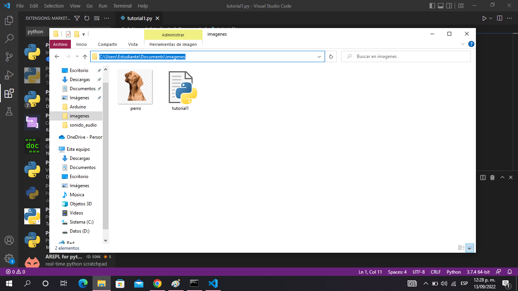
Task: Open the VS Code Explorer view
Action: pyautogui.click(x=9, y=20)
